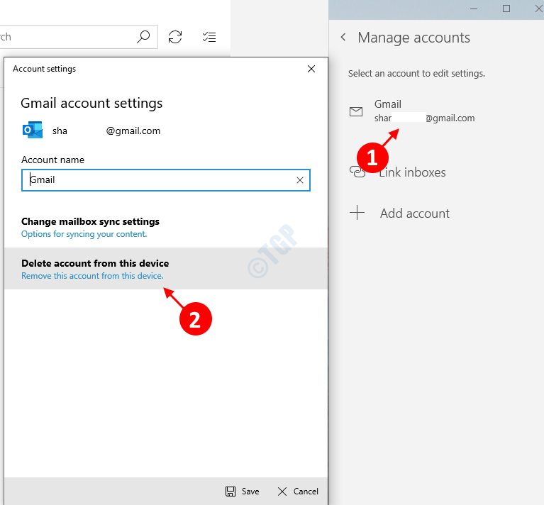The height and width of the screenshot is (505, 544).
Task: Focus the Account name text field
Action: (x=166, y=180)
